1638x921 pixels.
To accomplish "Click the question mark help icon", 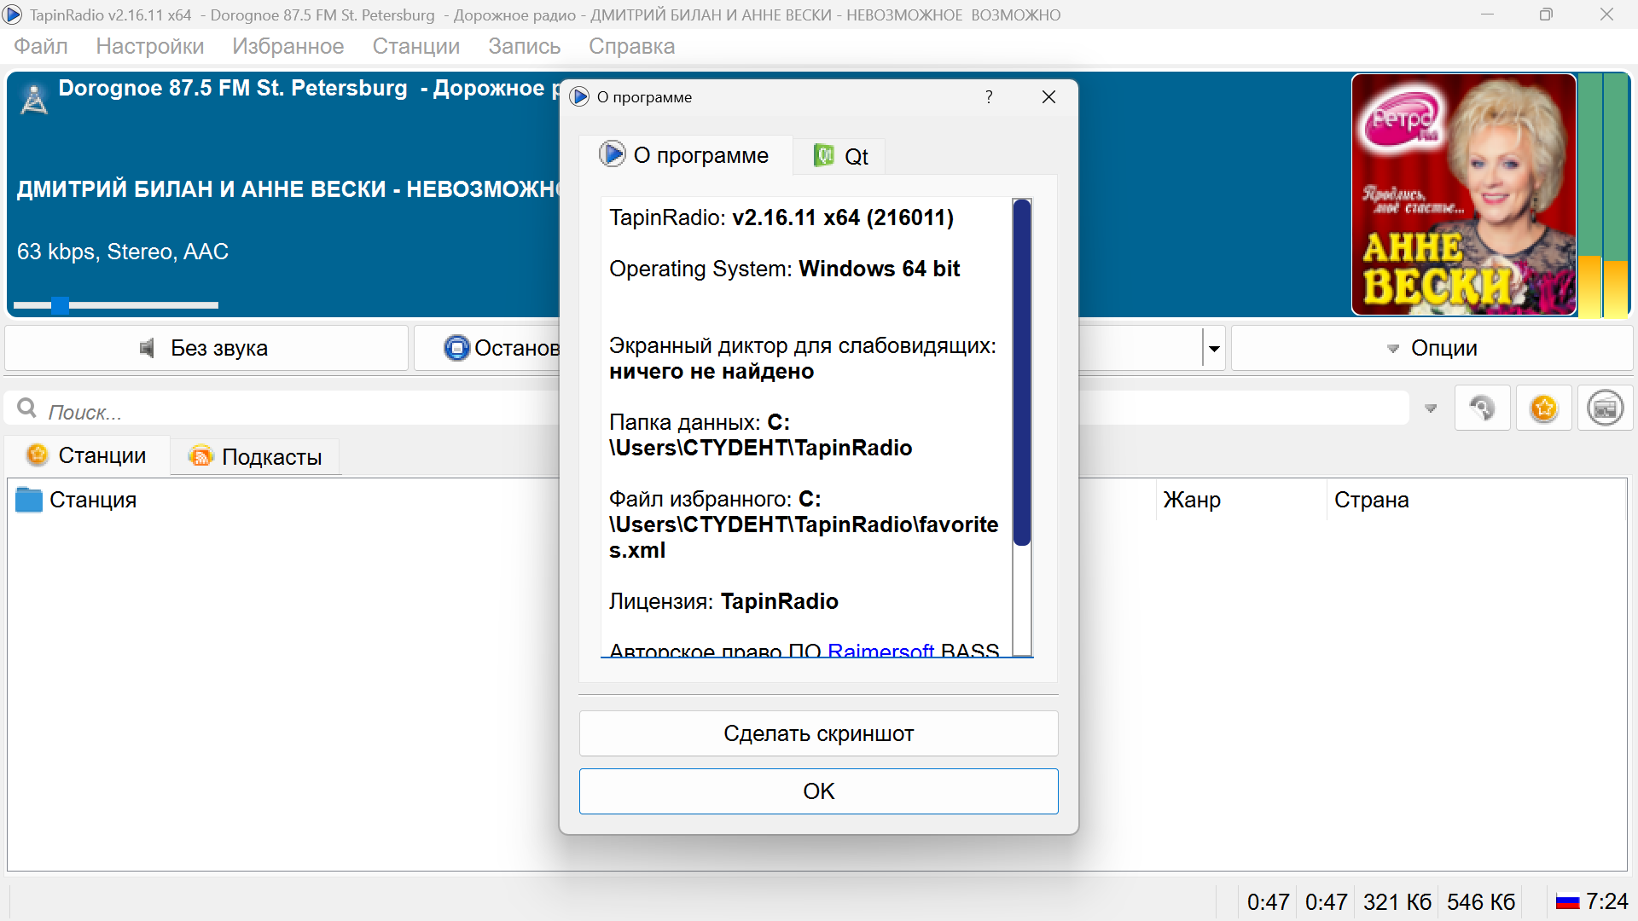I will [x=989, y=97].
